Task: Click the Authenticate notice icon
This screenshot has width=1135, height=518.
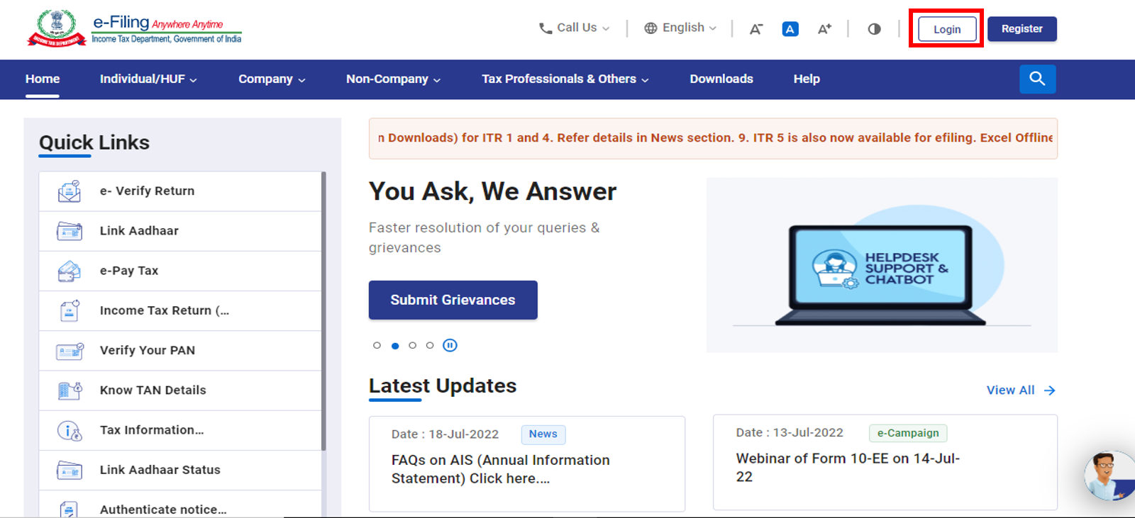Action: [70, 509]
